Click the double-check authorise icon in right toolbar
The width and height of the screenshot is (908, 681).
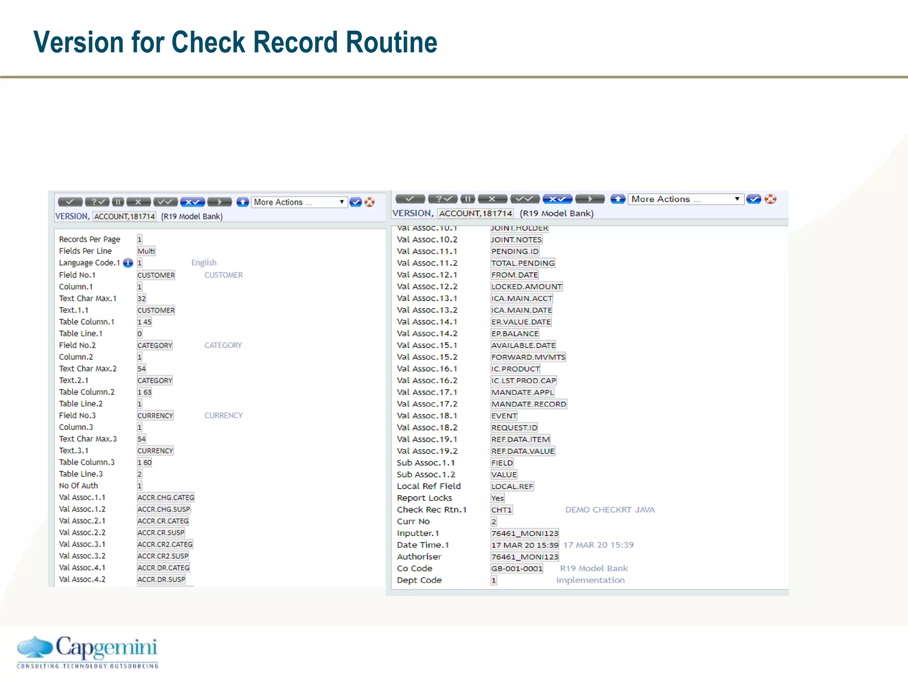click(x=525, y=199)
